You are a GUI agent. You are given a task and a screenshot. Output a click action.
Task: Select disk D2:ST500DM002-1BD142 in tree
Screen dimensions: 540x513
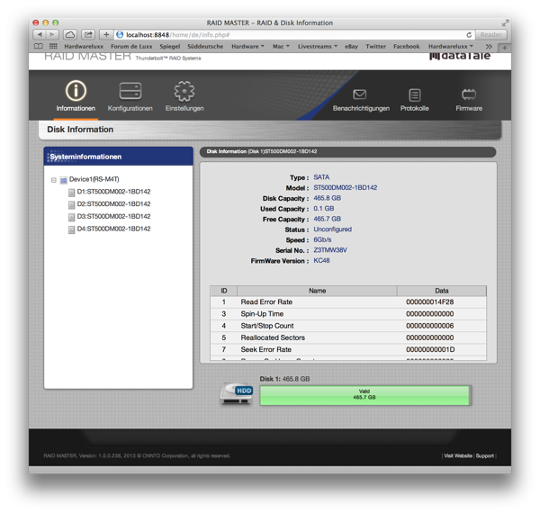(113, 204)
